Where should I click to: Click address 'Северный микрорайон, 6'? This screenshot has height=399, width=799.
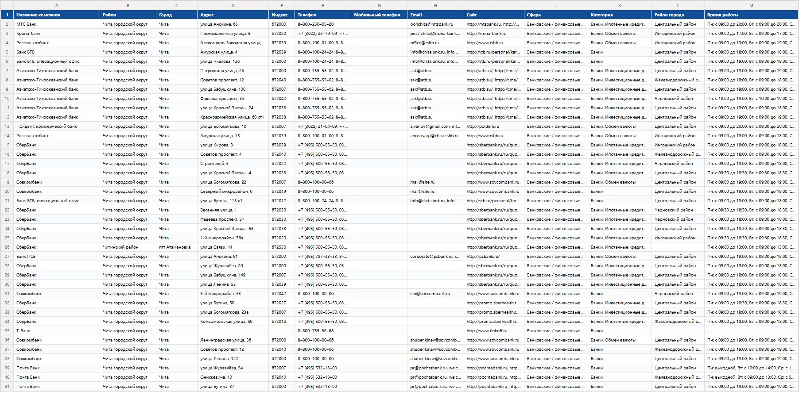point(233,192)
